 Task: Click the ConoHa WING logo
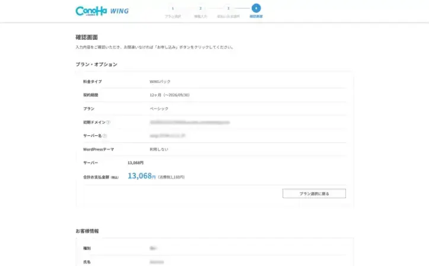coord(102,11)
